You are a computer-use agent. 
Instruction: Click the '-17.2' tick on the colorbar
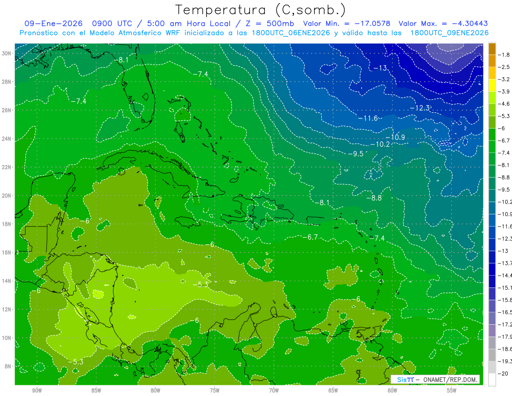tap(504, 324)
